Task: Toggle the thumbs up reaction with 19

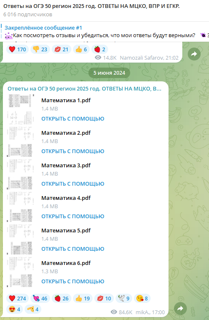Action: (x=83, y=298)
